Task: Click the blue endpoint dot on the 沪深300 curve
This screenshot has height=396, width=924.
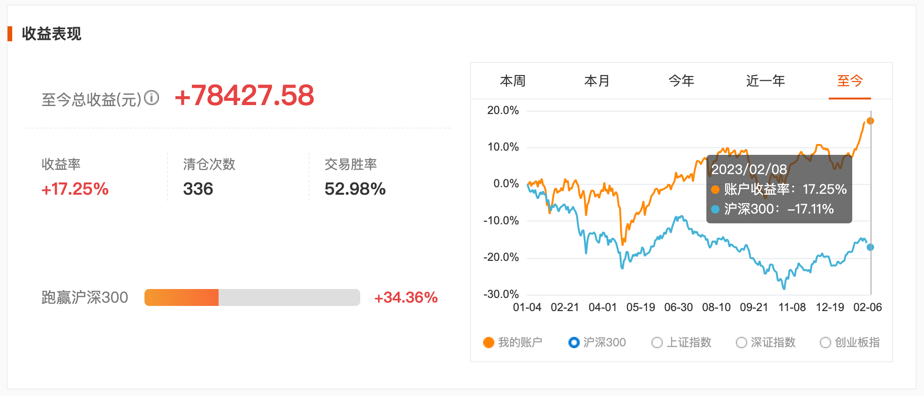Action: click(871, 246)
